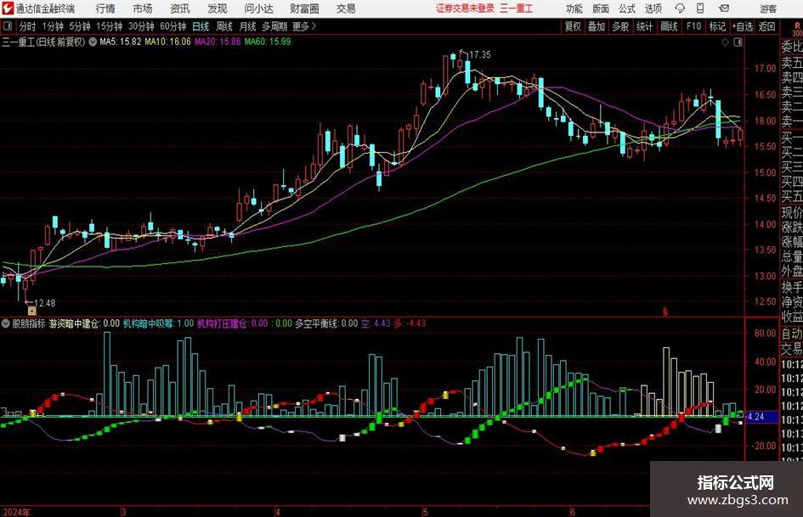Click the 标记 mark button
This screenshot has width=803, height=517.
click(x=717, y=26)
